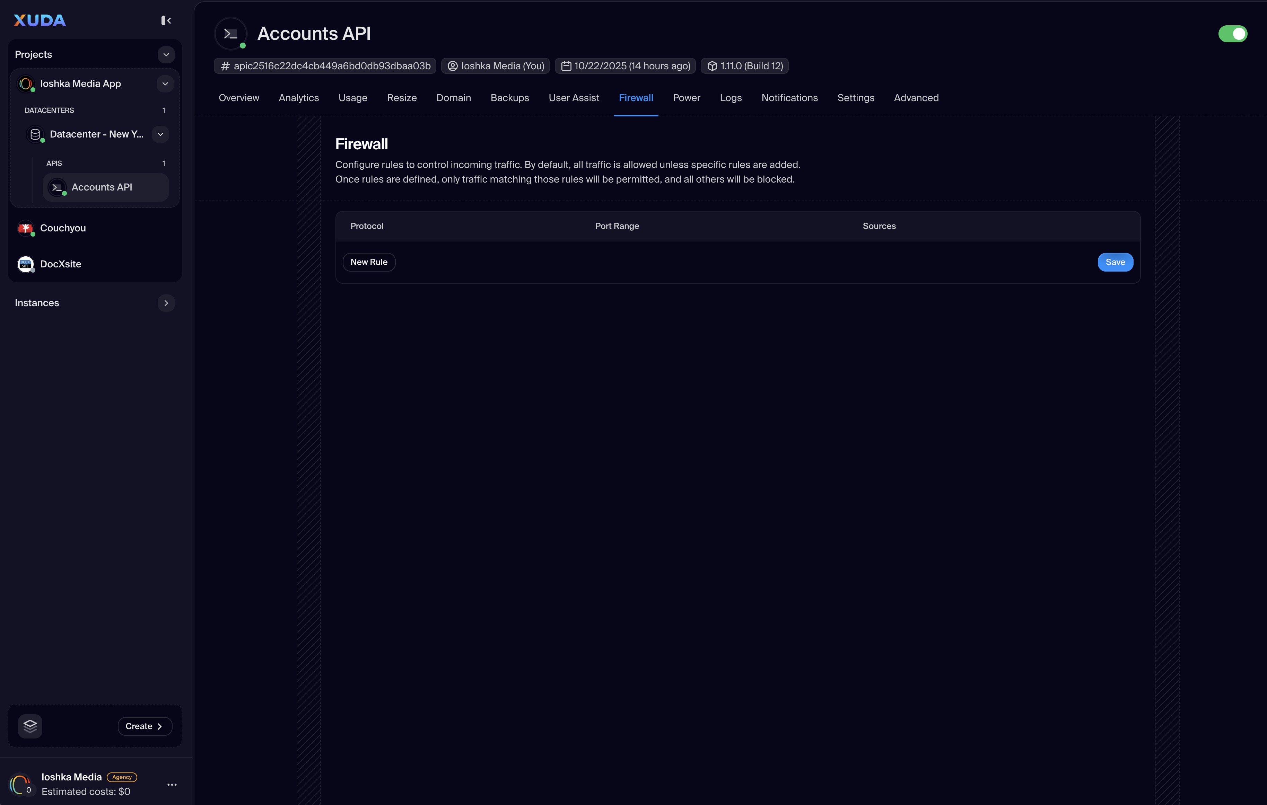1267x805 pixels.
Task: Collapse the sidebar with the panel icon
Action: point(166,20)
